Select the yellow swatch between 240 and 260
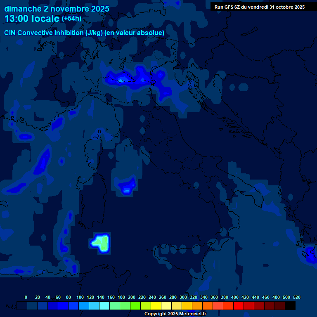 click(156, 306)
